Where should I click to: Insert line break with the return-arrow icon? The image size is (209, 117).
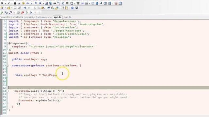click(32, 3)
